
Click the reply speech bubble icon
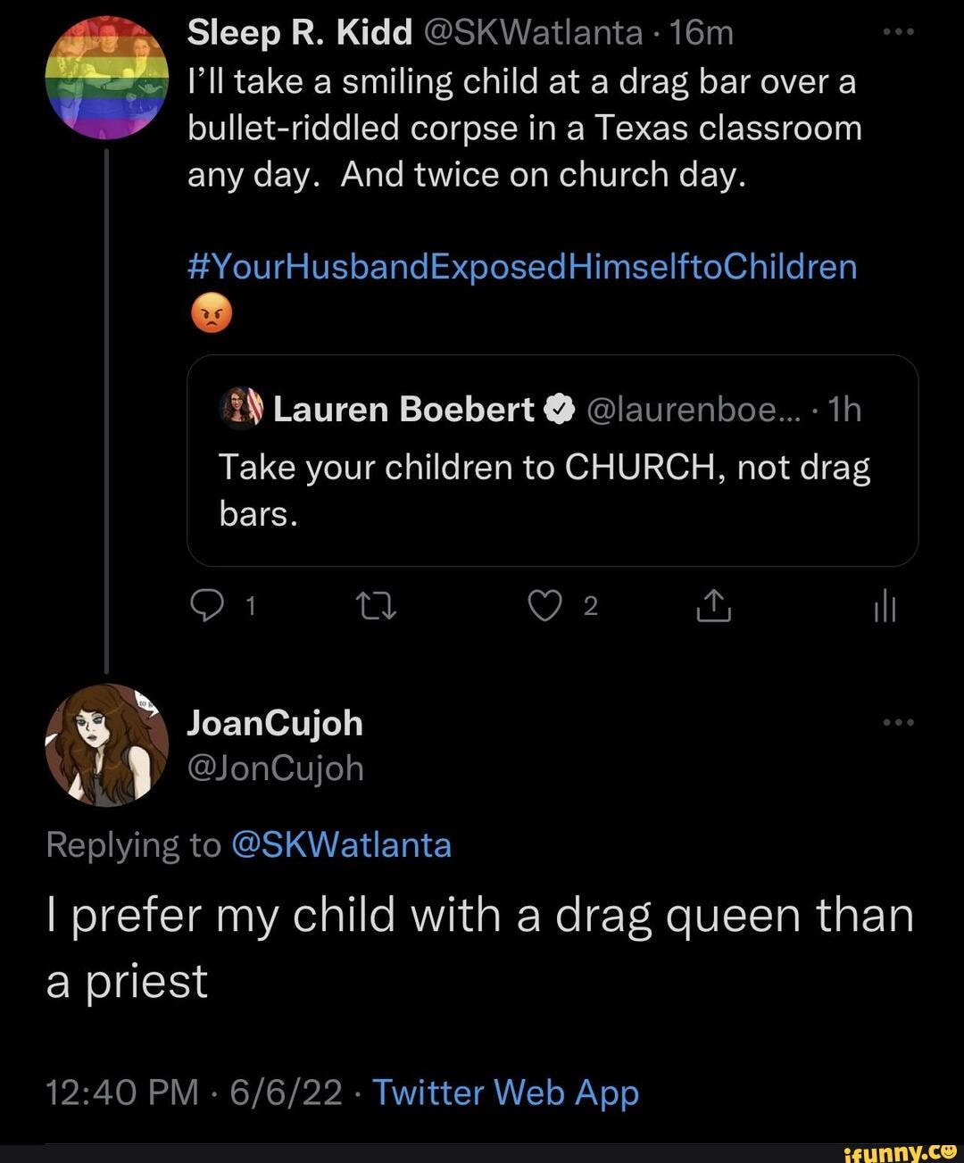(x=207, y=607)
